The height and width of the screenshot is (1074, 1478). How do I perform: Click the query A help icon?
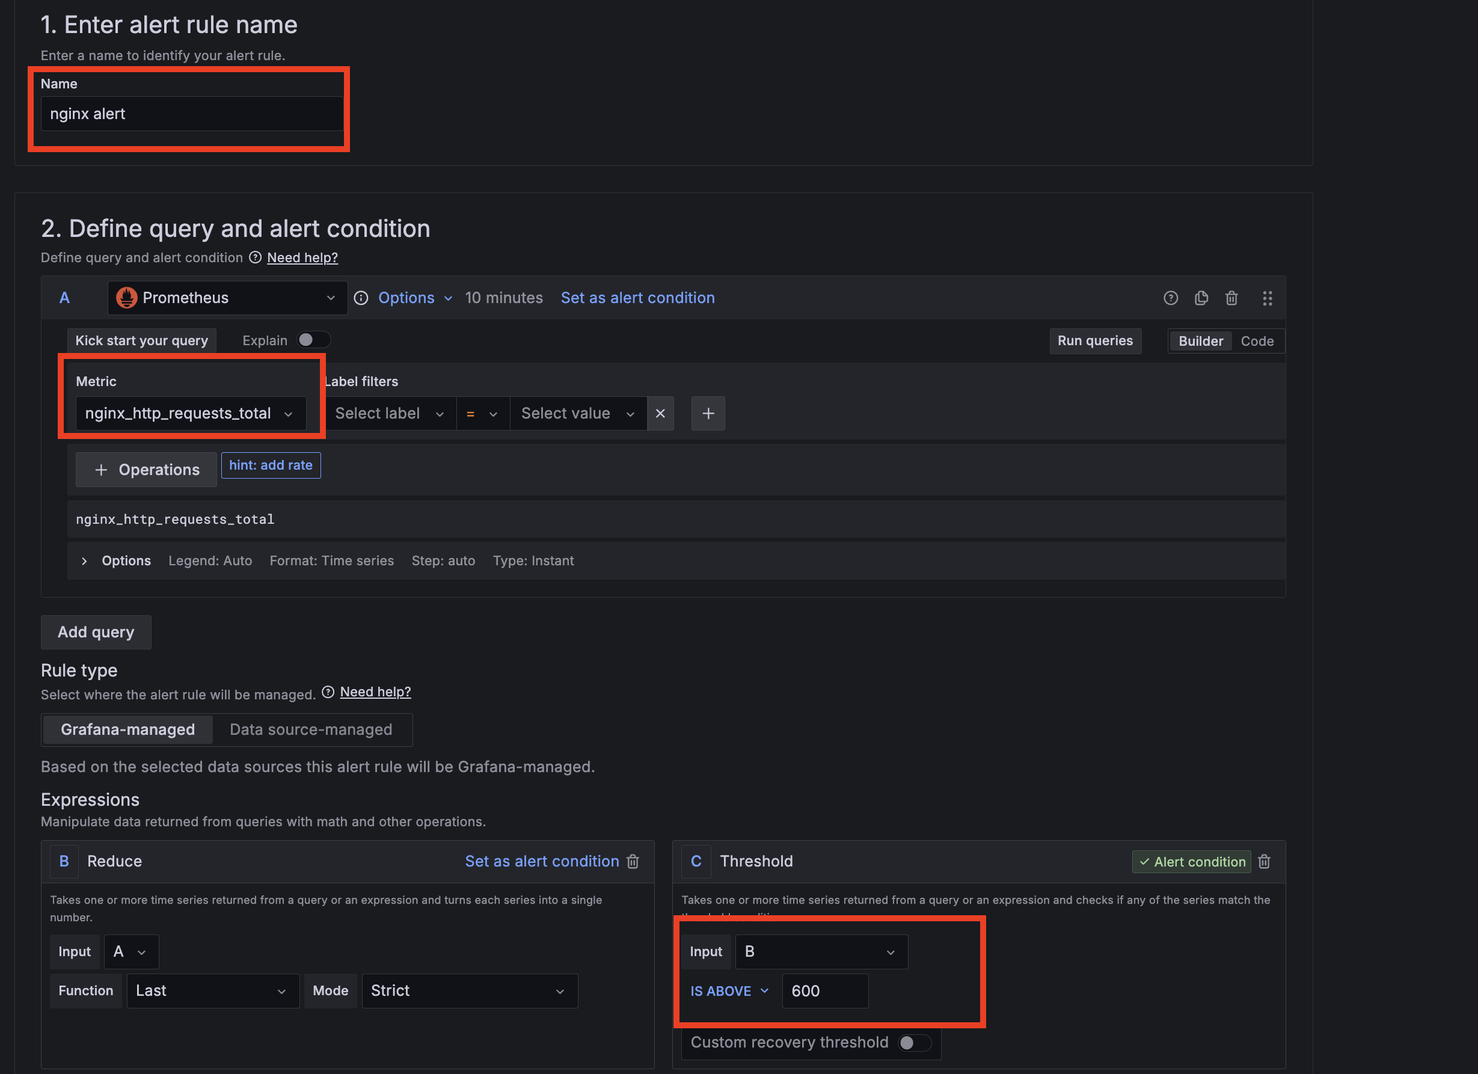[x=1170, y=298]
